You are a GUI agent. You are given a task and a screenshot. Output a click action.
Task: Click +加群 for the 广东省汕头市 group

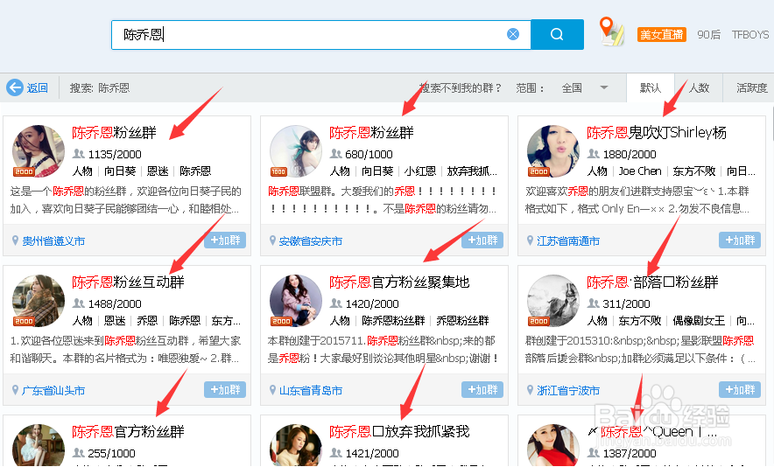225,389
